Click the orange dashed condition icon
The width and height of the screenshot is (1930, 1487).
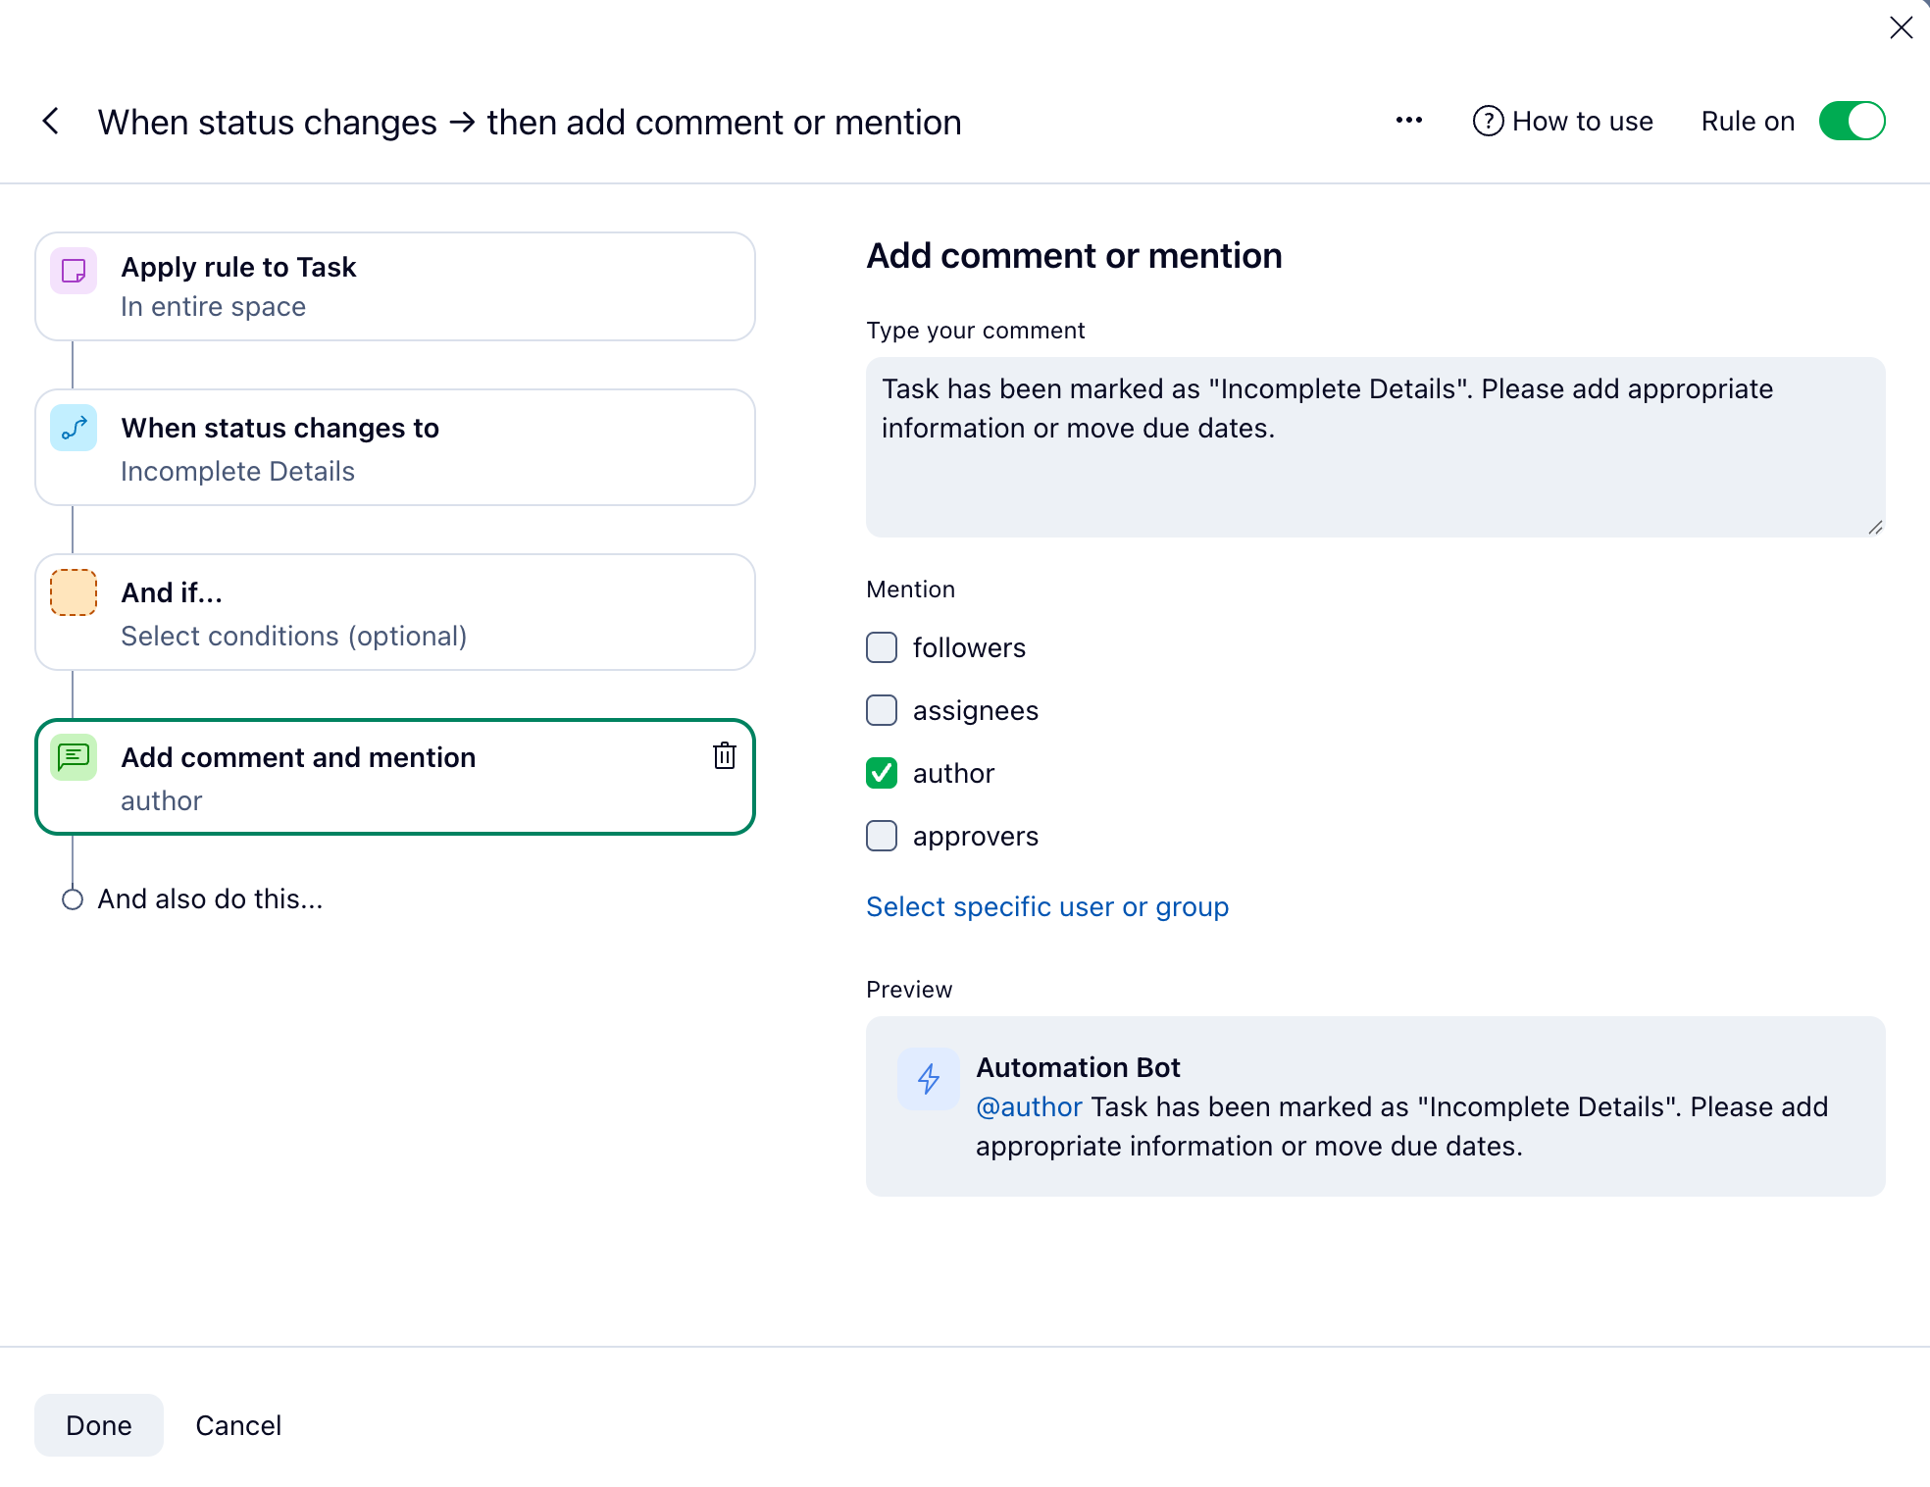click(74, 592)
